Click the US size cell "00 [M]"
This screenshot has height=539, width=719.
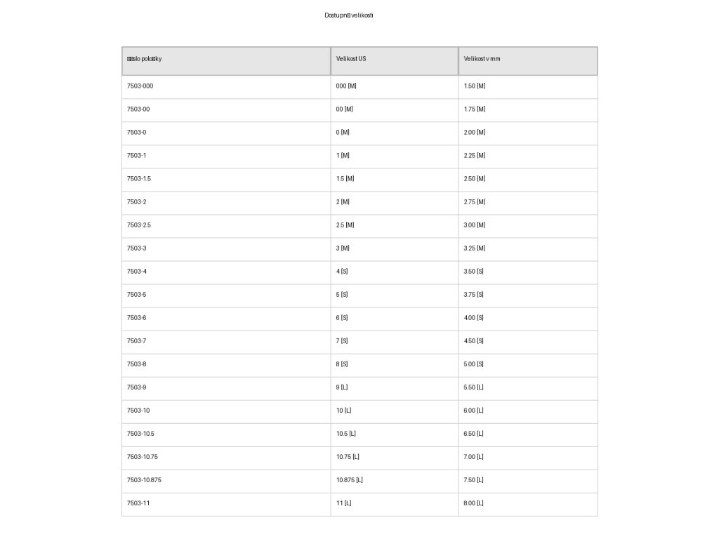point(345,109)
